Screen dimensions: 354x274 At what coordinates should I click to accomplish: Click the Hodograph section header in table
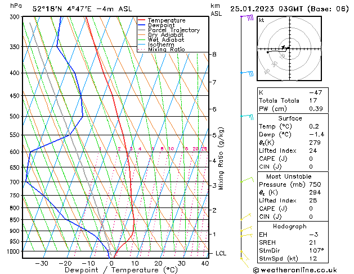[x=290, y=227]
